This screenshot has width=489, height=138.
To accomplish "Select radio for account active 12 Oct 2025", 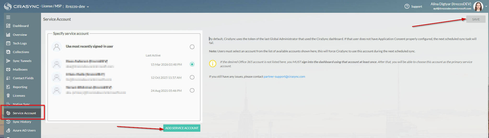I will click(x=192, y=77).
